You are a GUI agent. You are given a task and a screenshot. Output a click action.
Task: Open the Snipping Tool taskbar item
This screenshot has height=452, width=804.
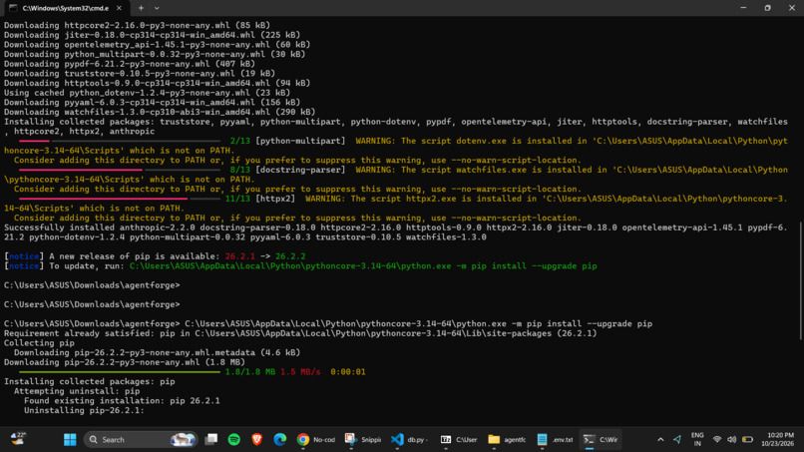363,439
